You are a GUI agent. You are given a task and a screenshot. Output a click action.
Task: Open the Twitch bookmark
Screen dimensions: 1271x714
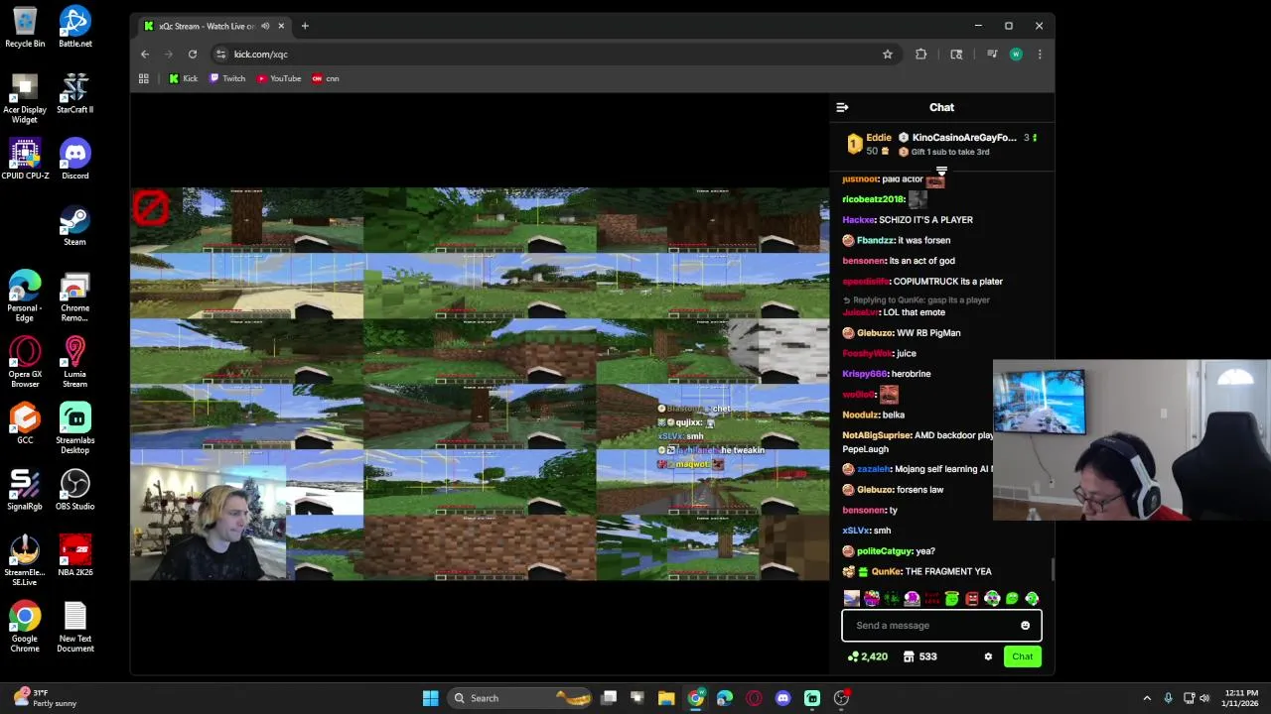tap(227, 78)
